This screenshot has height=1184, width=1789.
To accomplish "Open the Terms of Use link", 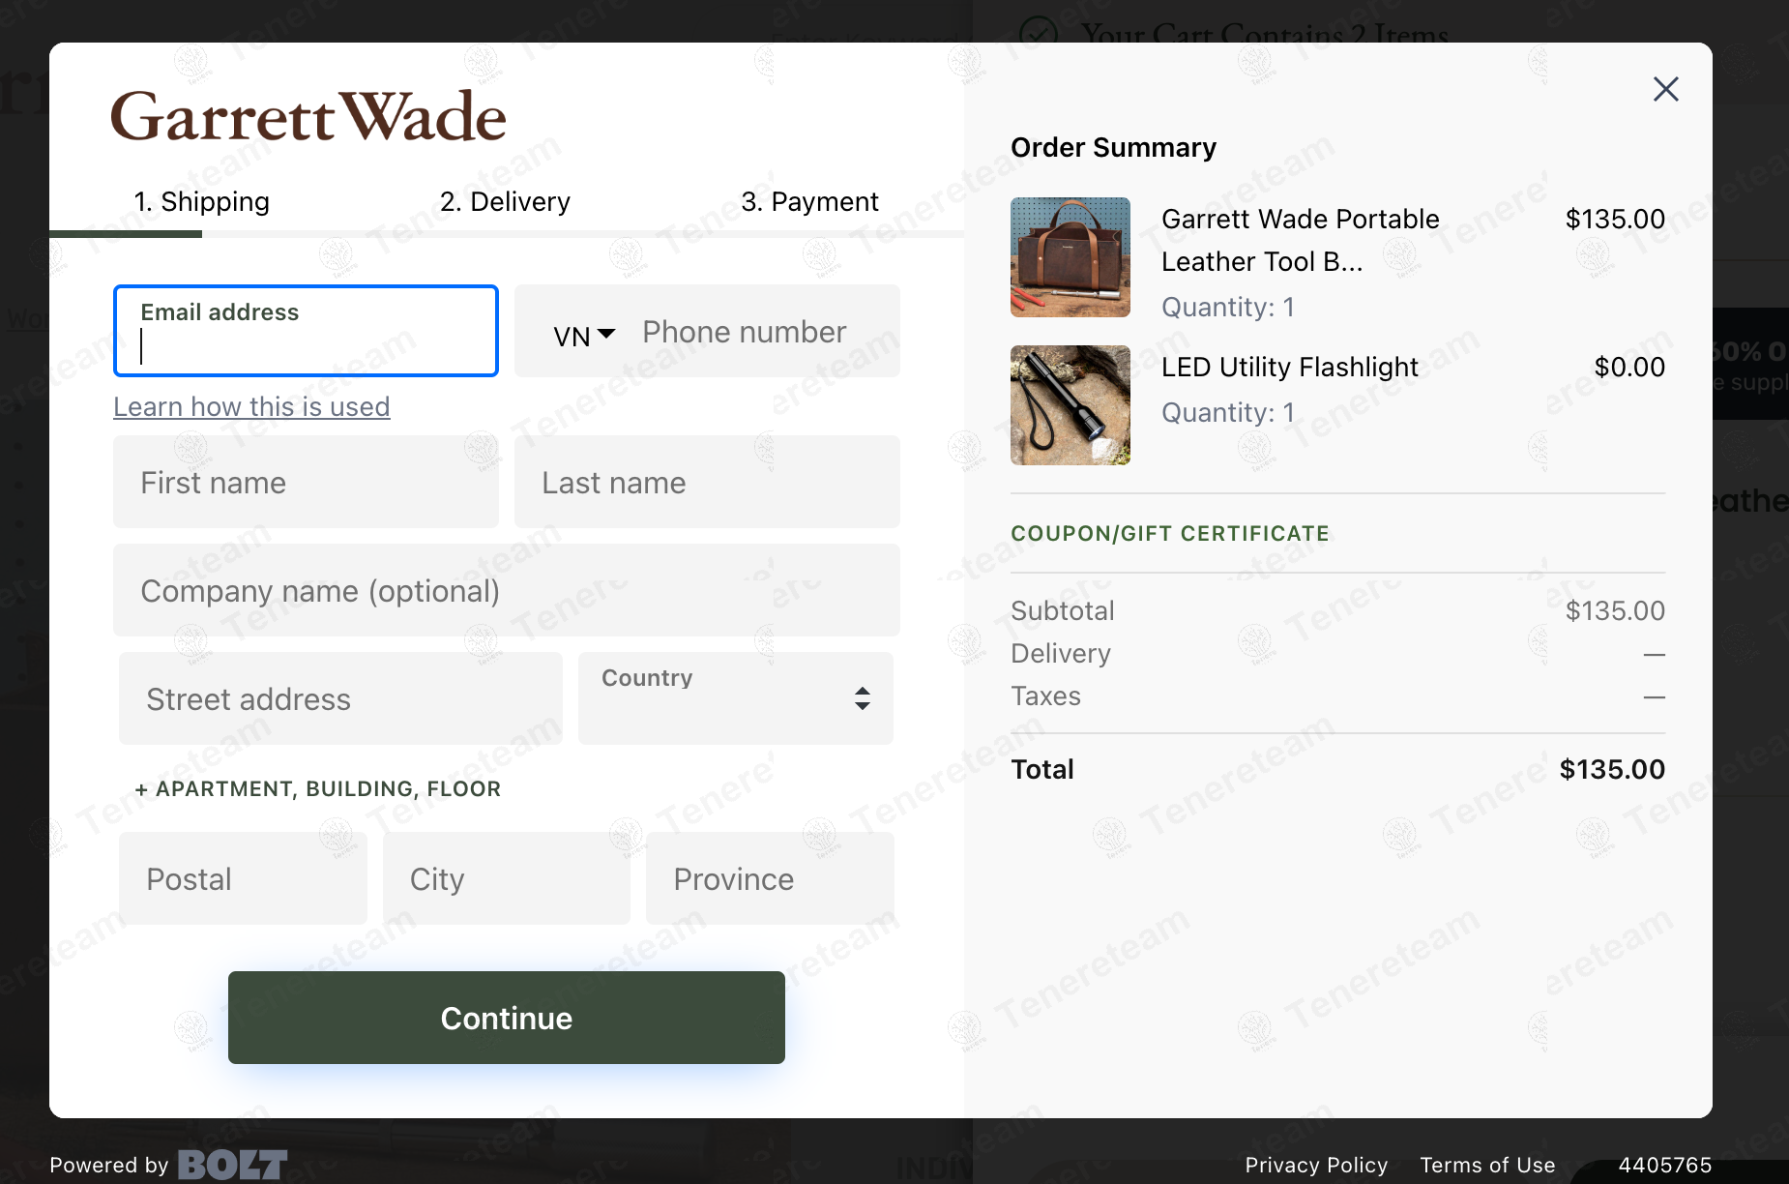I will pos(1487,1165).
